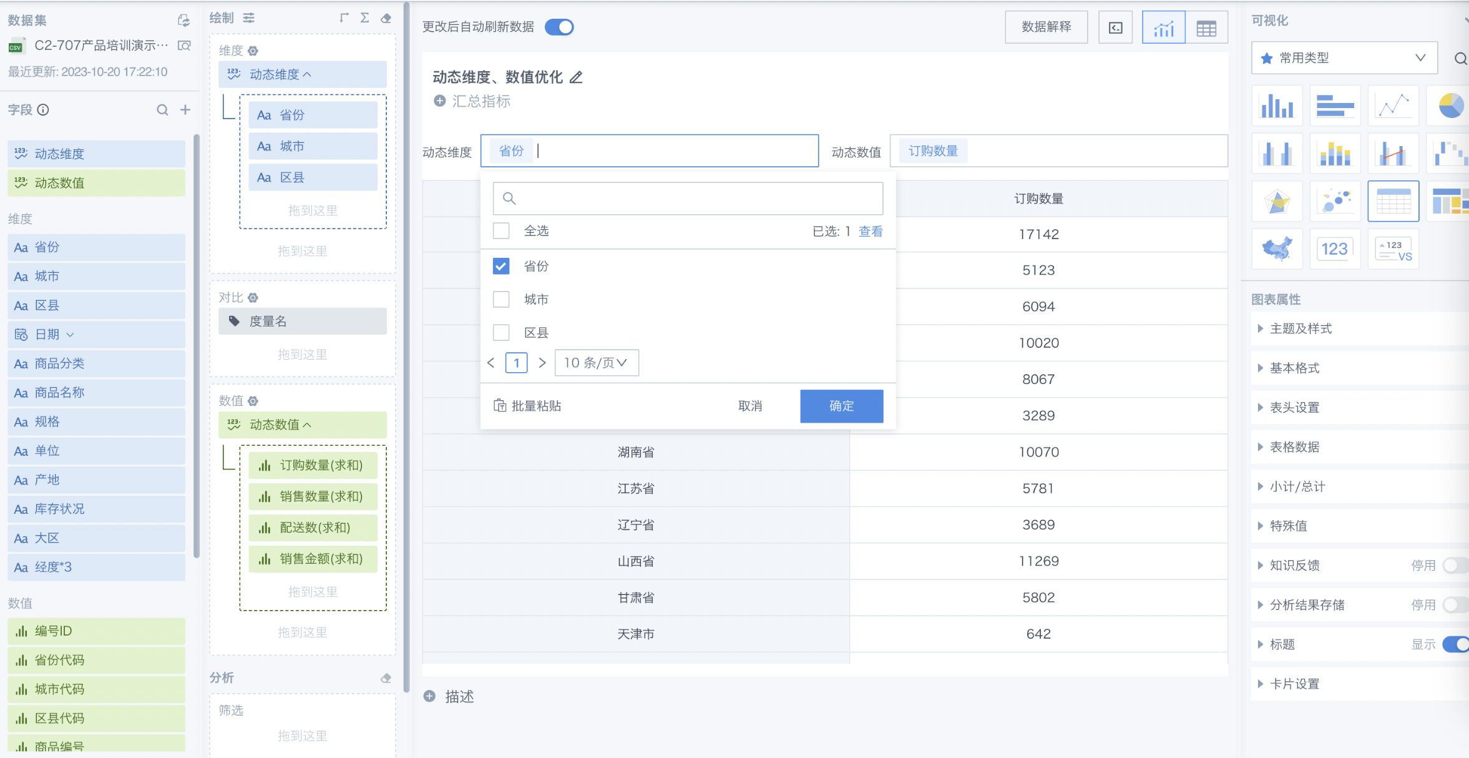The height and width of the screenshot is (758, 1469).
Task: Clear the drawing area with the eraser icon
Action: [x=386, y=18]
